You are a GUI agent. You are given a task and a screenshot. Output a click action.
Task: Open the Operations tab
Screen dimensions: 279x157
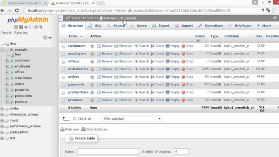click(211, 26)
